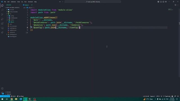
Task: Open the View menu
Action: (19, 2)
